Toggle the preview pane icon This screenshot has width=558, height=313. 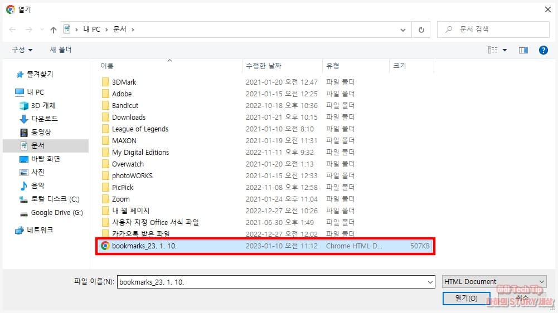click(x=523, y=50)
